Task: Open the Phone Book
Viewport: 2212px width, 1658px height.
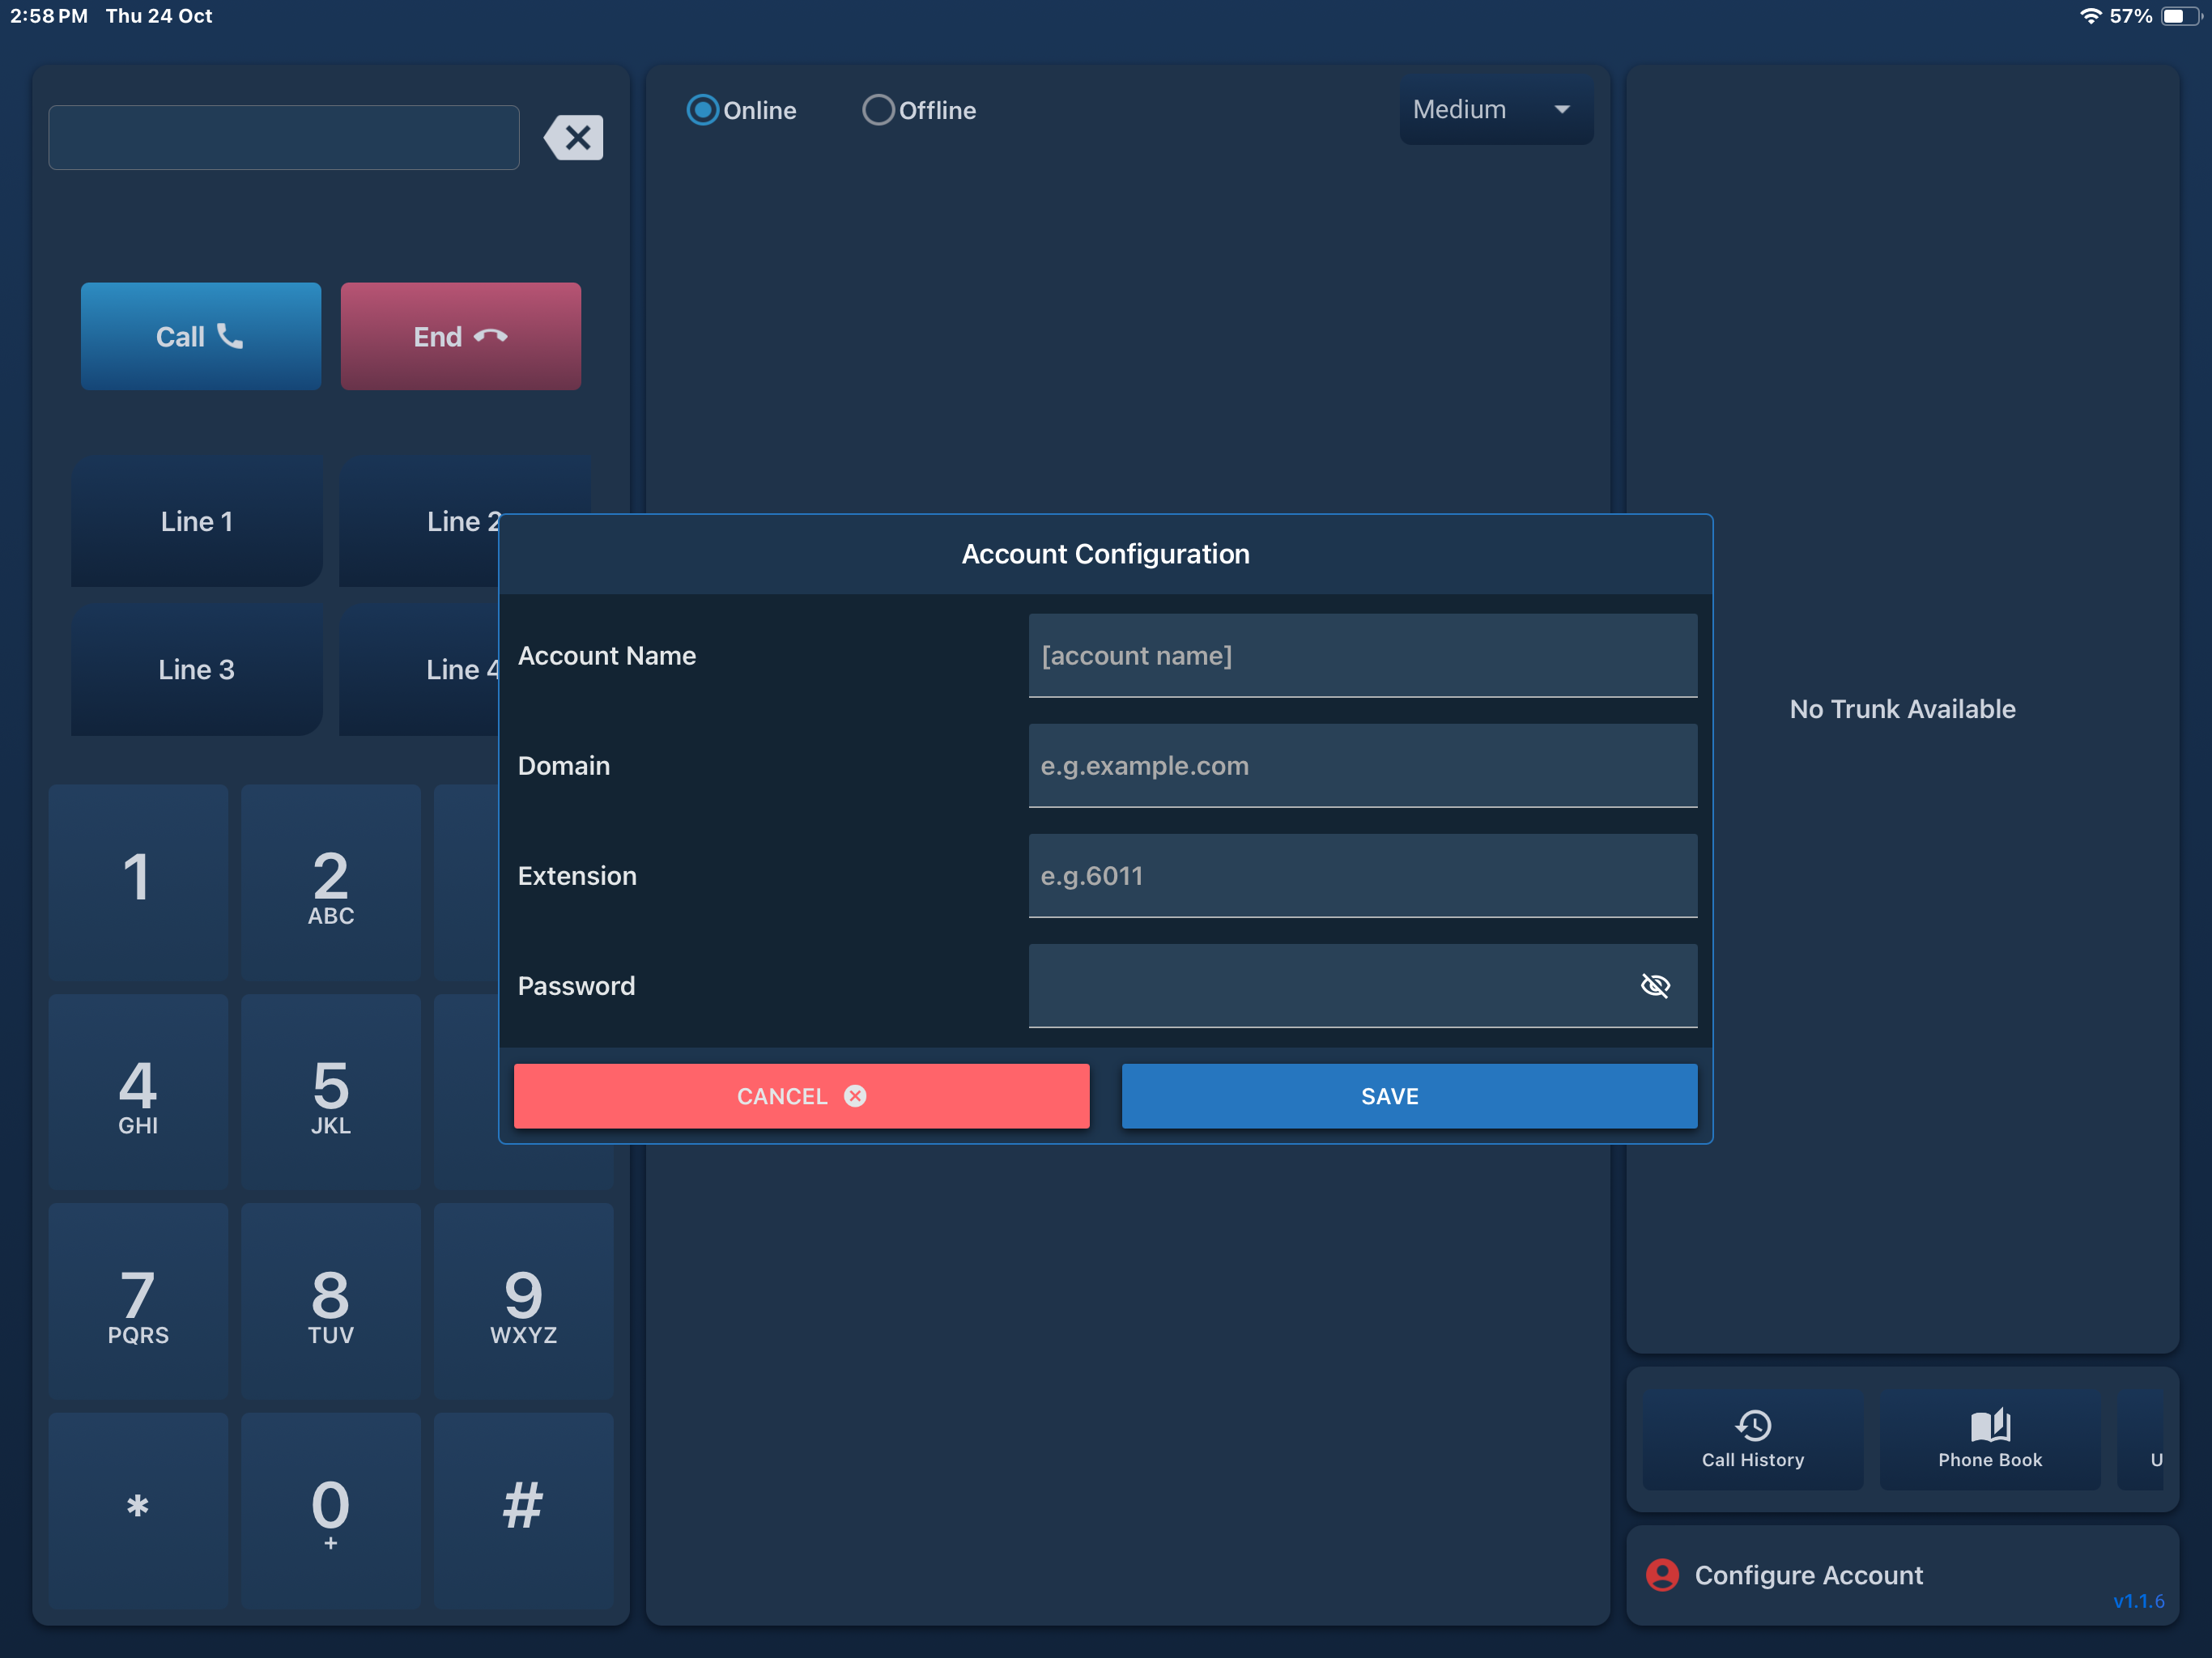Action: pos(1989,1439)
